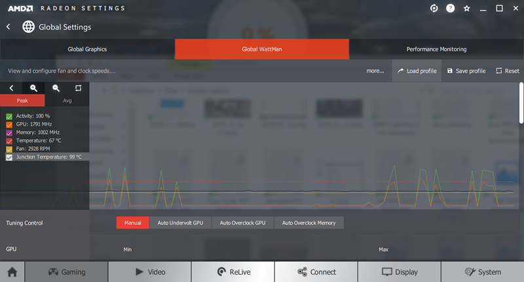
Task: Click the zoom in magnifier on graph
Action: pyautogui.click(x=33, y=88)
